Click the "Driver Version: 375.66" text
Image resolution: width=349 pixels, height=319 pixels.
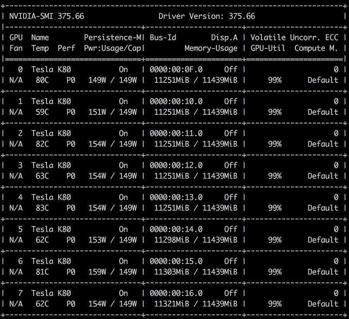click(207, 16)
